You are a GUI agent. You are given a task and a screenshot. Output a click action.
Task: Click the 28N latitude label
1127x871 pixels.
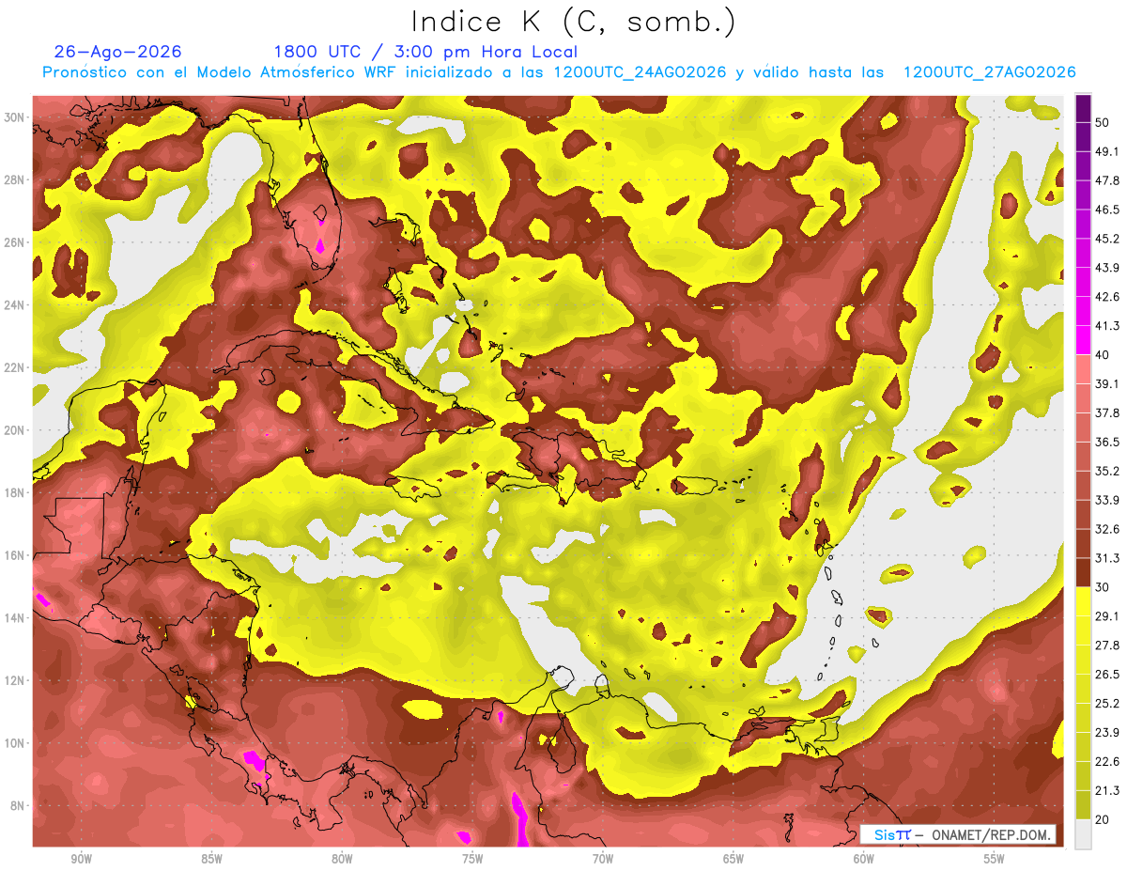click(x=15, y=179)
